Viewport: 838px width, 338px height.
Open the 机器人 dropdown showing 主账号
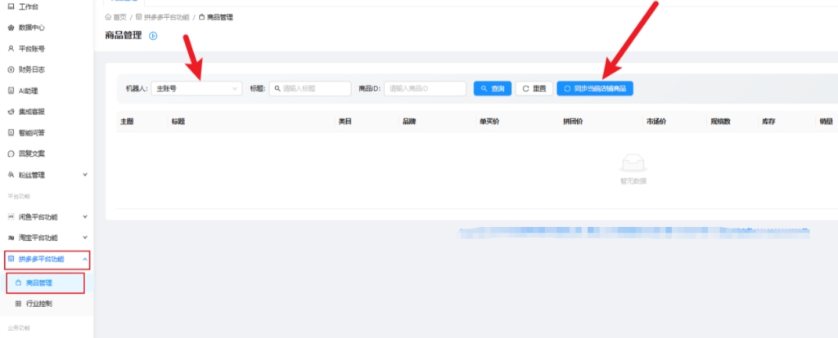coord(196,88)
